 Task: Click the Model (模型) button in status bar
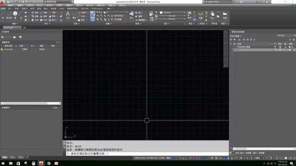(x=168, y=158)
